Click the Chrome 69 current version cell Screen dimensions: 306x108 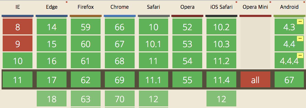120,79
